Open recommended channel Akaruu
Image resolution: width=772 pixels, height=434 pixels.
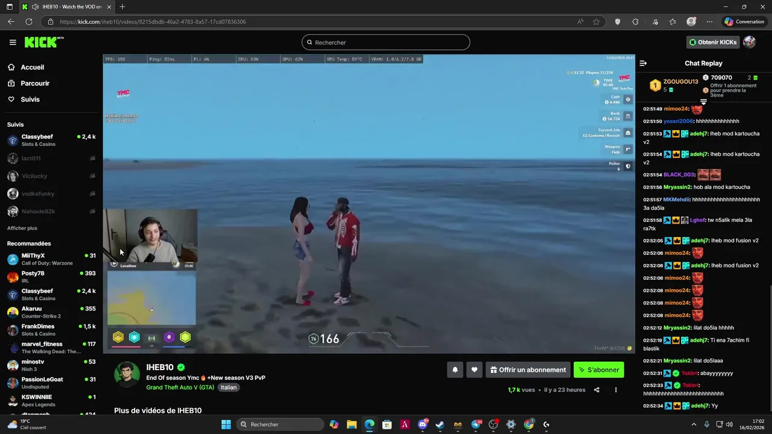tap(51, 312)
